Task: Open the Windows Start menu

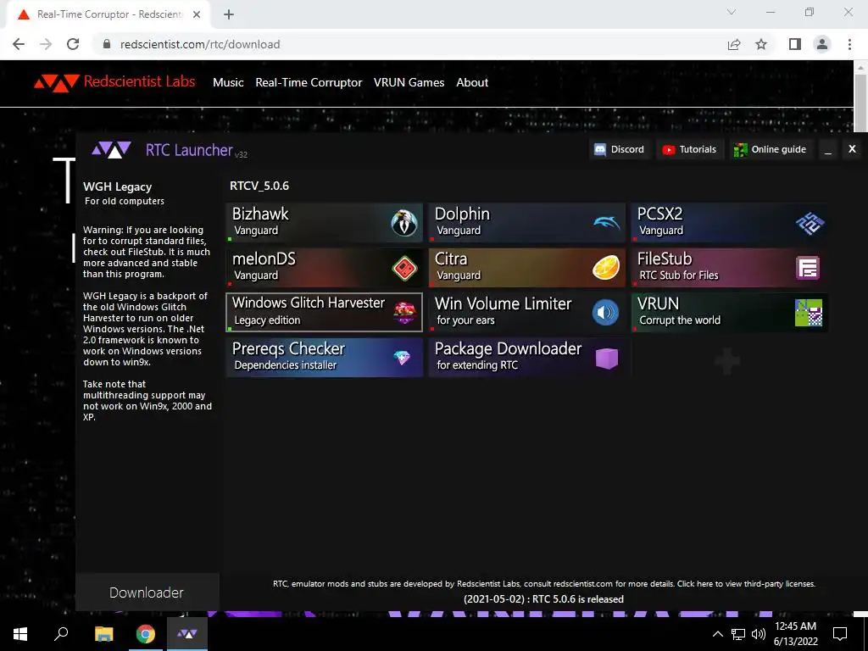Action: (x=20, y=634)
